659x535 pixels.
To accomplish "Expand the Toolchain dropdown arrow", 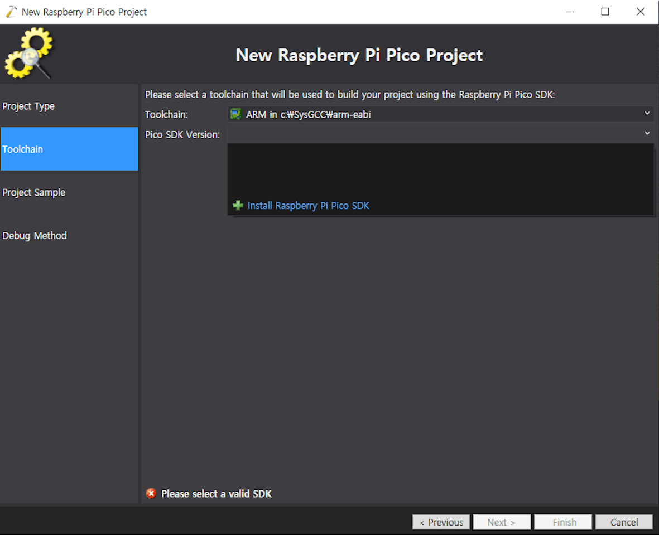I will 647,114.
